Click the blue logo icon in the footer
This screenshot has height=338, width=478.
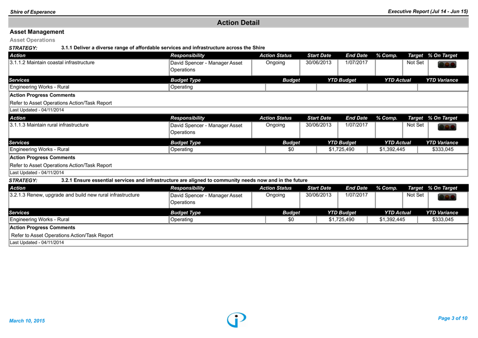(x=236, y=319)
